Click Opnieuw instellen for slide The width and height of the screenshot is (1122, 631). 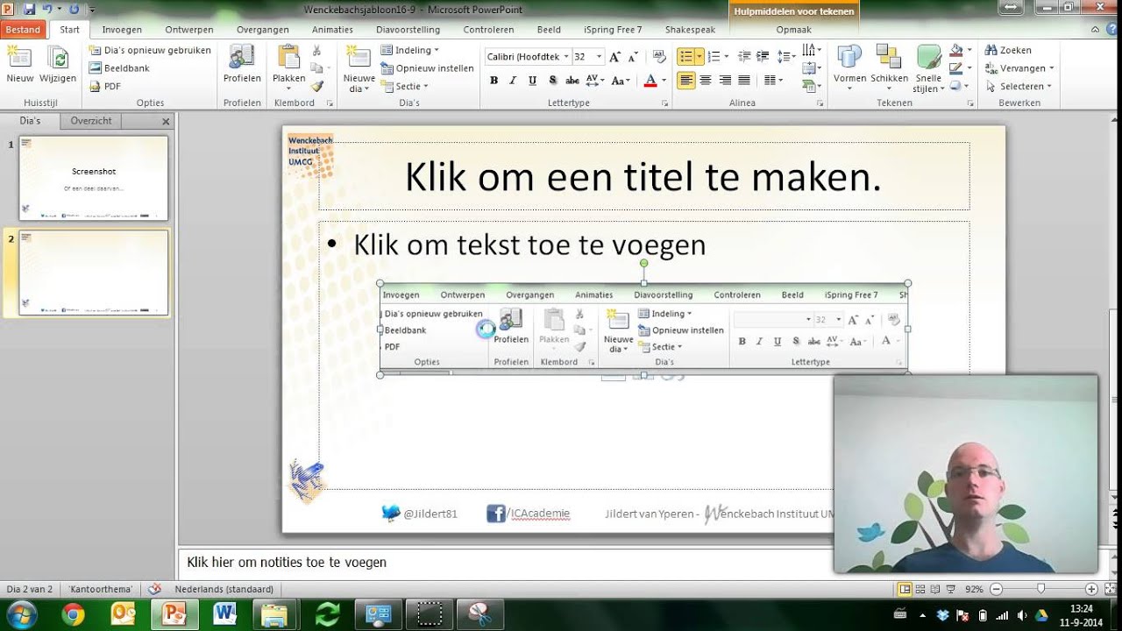pyautogui.click(x=427, y=67)
